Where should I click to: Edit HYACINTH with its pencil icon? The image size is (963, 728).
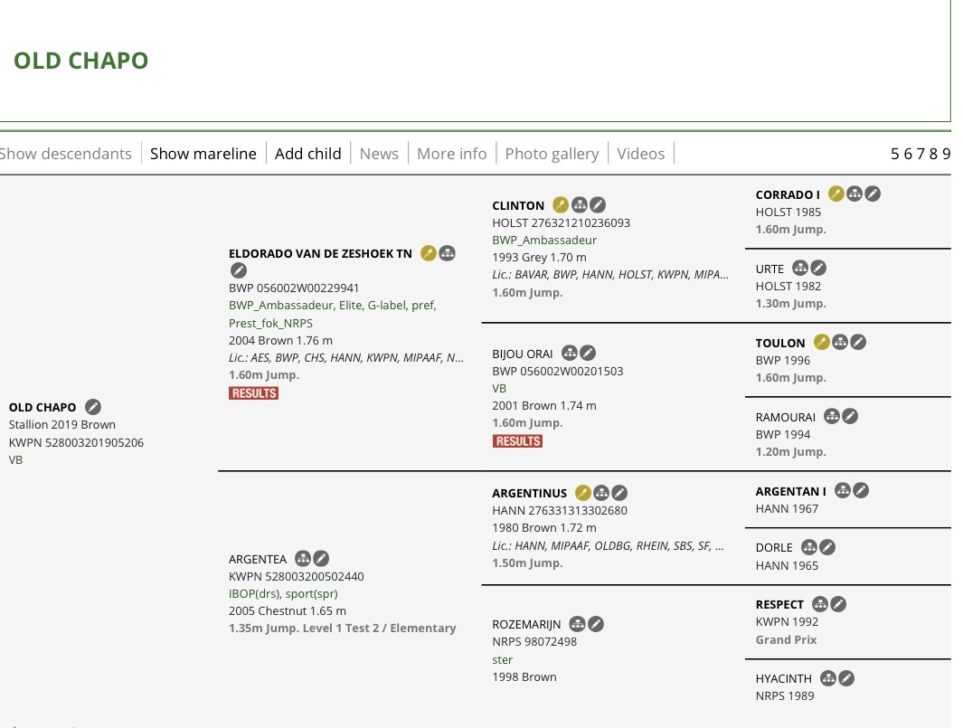tap(846, 678)
